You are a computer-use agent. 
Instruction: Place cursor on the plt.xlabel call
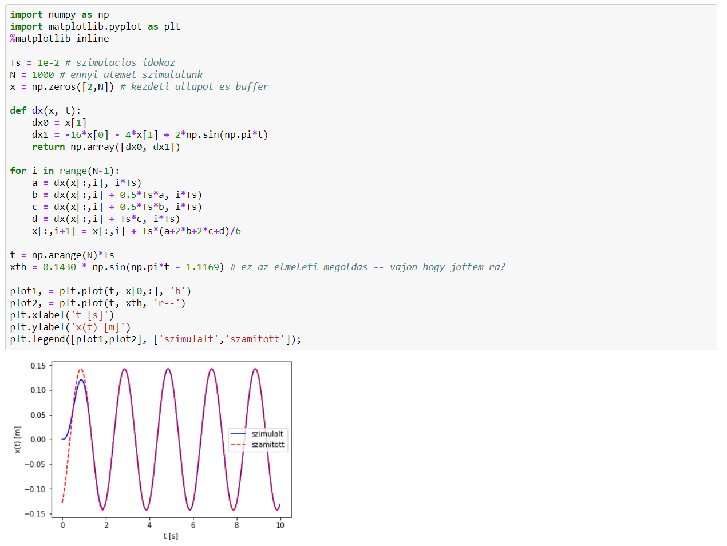(x=62, y=315)
